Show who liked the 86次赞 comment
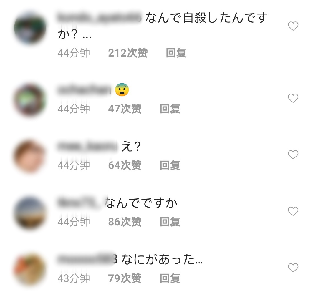This screenshot has height=292, width=318. 125,222
